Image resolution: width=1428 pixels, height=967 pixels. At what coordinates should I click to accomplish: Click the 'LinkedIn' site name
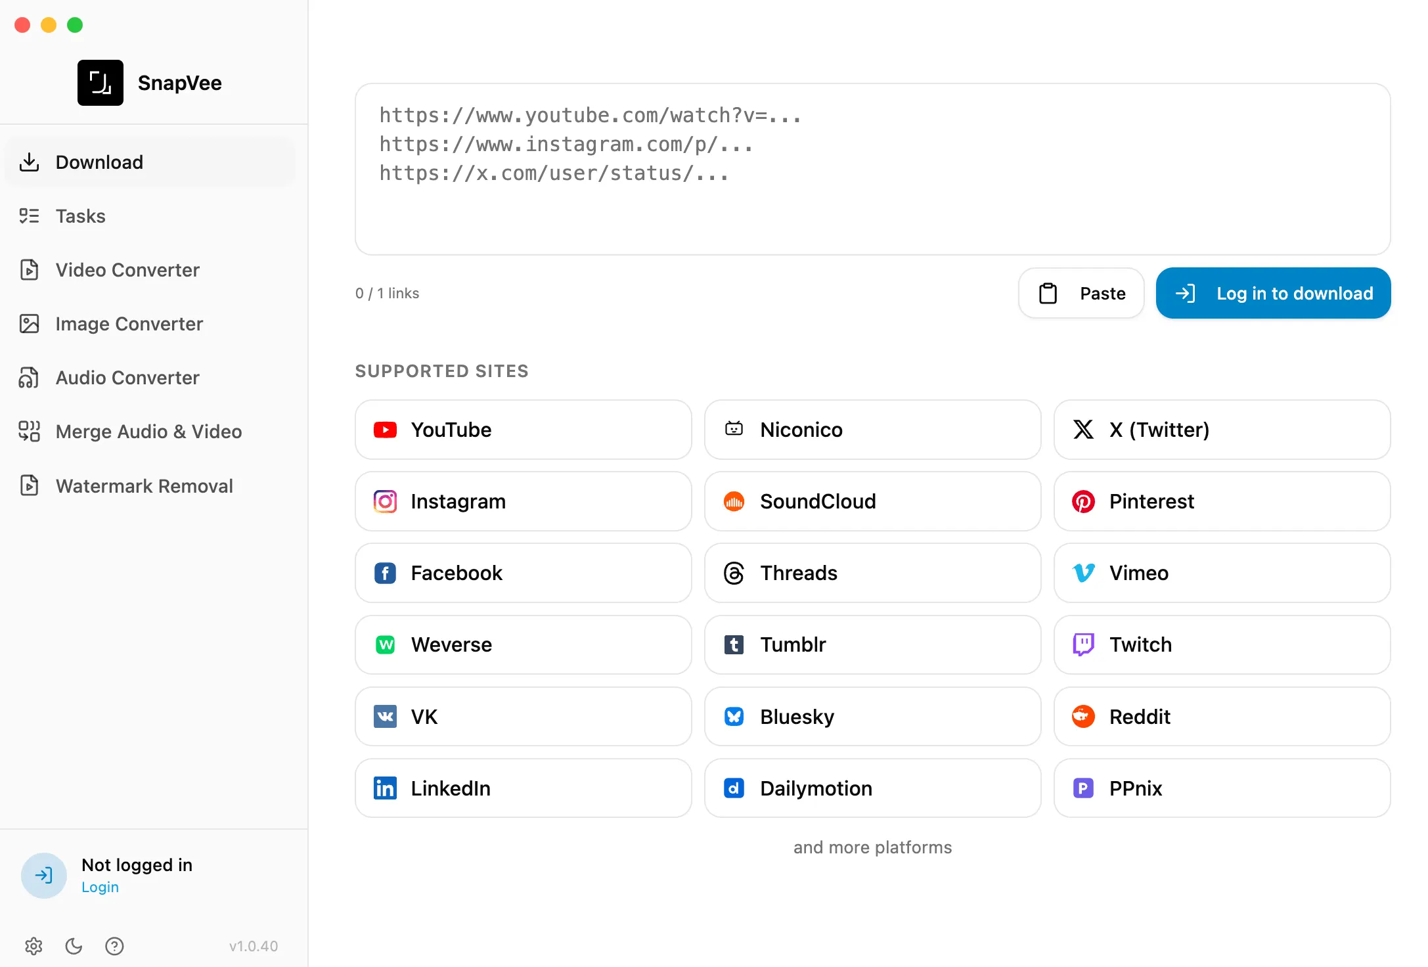tap(451, 788)
